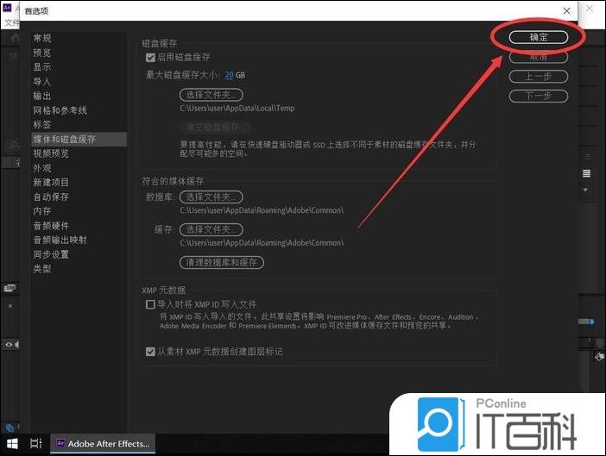The height and width of the screenshot is (456, 606).
Task: Toggle the 启用磁盘缓存 checkbox
Action: click(150, 58)
